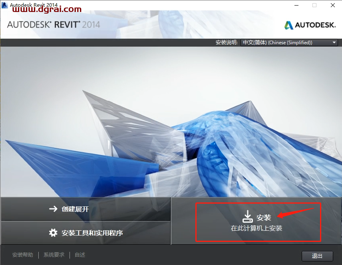
Task: Click the gear icon for tools and utilities
Action: (53, 233)
